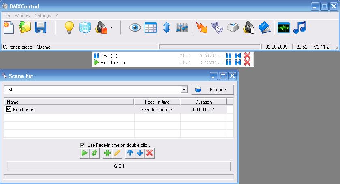The width and height of the screenshot is (340, 184).
Task: Click the theater masks toolbar icon
Action: click(217, 27)
